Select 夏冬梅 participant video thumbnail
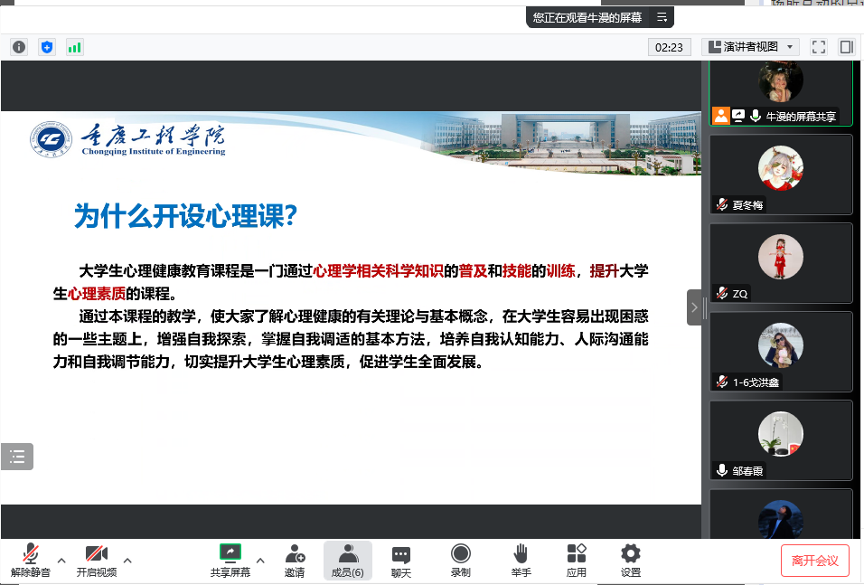This screenshot has width=864, height=585. [781, 175]
